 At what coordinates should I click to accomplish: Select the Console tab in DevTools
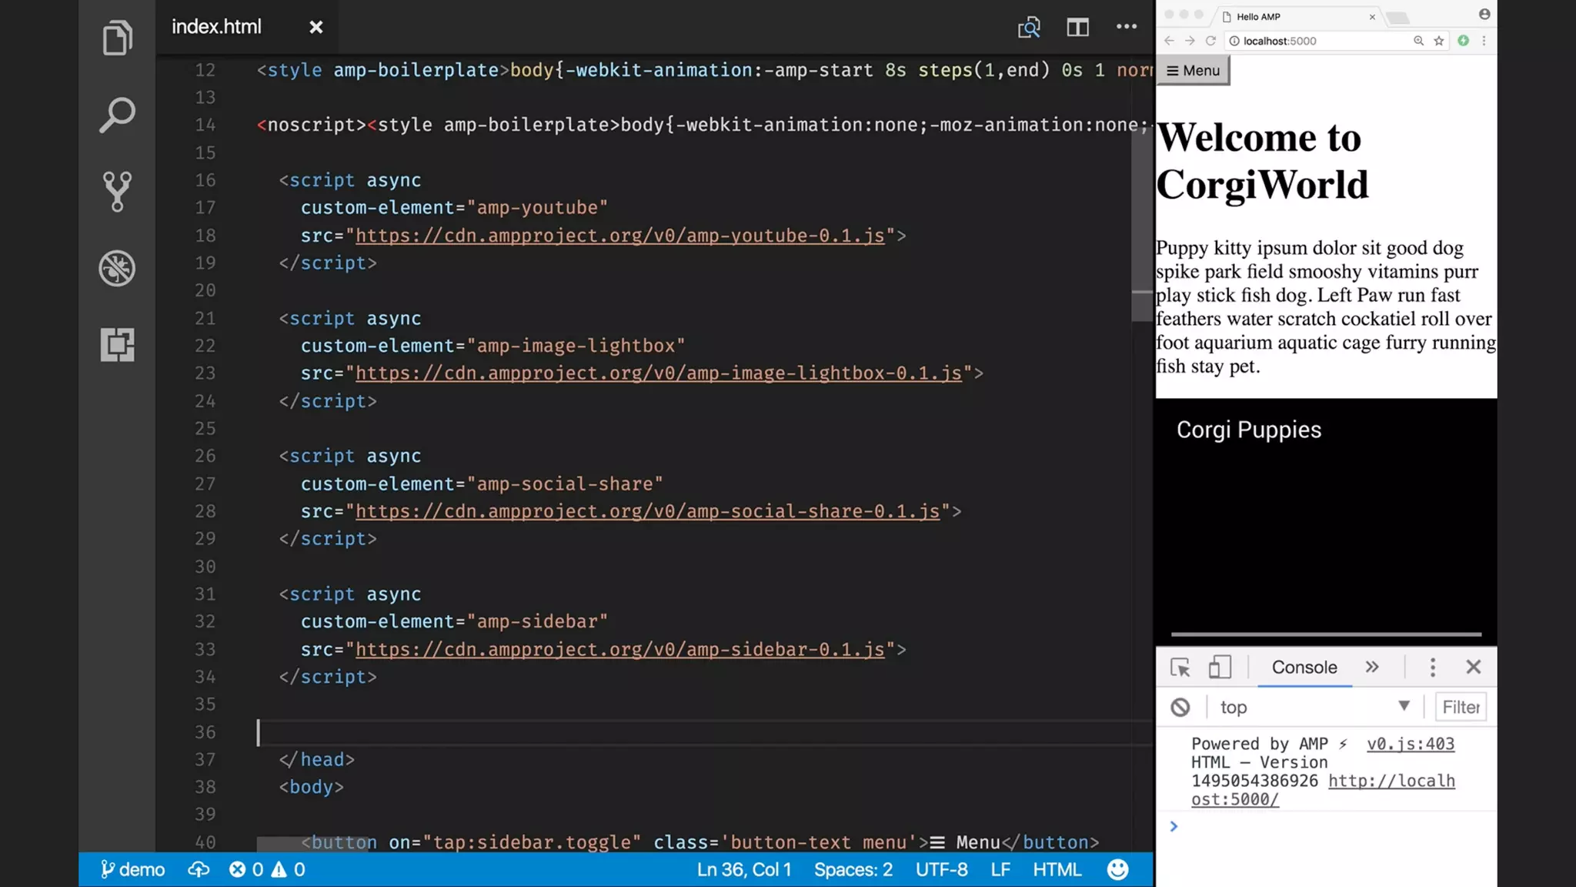point(1304,668)
